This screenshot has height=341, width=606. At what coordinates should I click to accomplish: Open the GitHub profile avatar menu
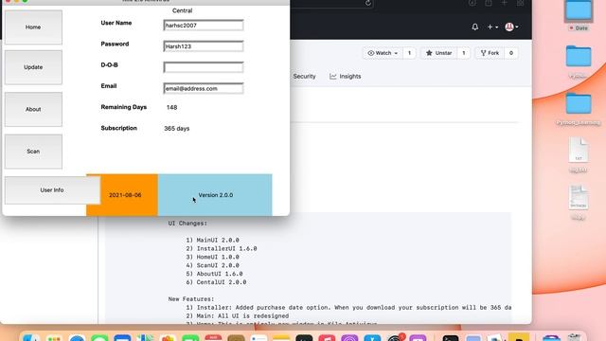pyautogui.click(x=511, y=27)
